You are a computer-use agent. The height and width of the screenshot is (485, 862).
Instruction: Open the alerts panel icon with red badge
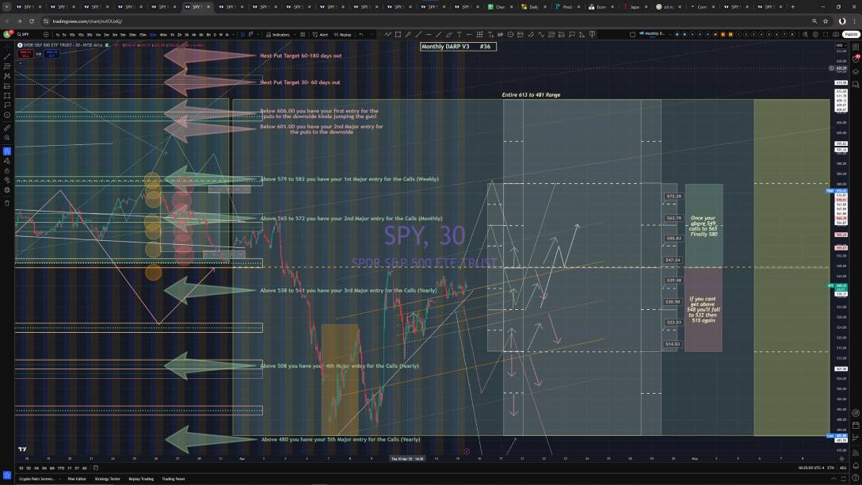[x=856, y=59]
